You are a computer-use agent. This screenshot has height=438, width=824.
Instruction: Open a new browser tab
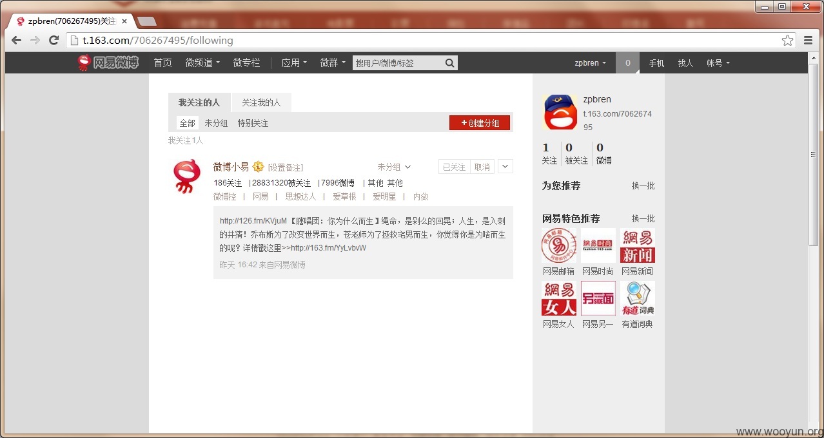pos(147,21)
